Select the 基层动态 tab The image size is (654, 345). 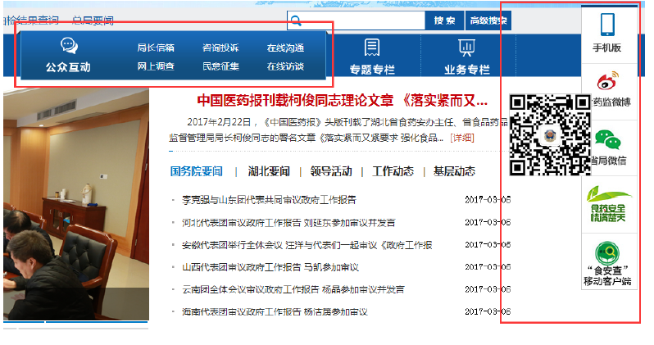454,171
